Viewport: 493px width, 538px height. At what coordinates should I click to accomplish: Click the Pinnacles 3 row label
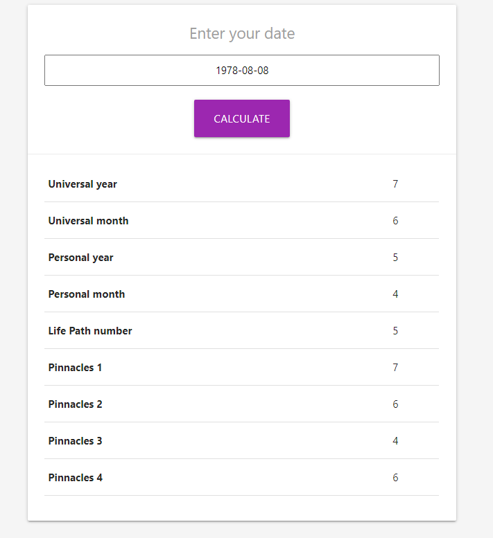pos(75,441)
